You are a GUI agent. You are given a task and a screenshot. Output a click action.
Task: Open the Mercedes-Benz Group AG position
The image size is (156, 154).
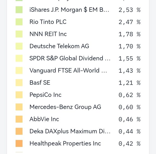65,107
